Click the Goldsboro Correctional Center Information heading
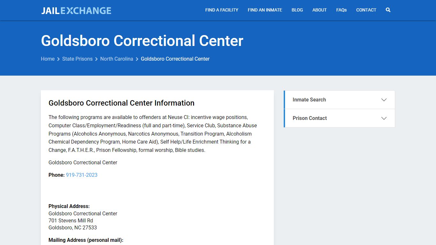Screen dimensions: 436x245 click(121, 103)
